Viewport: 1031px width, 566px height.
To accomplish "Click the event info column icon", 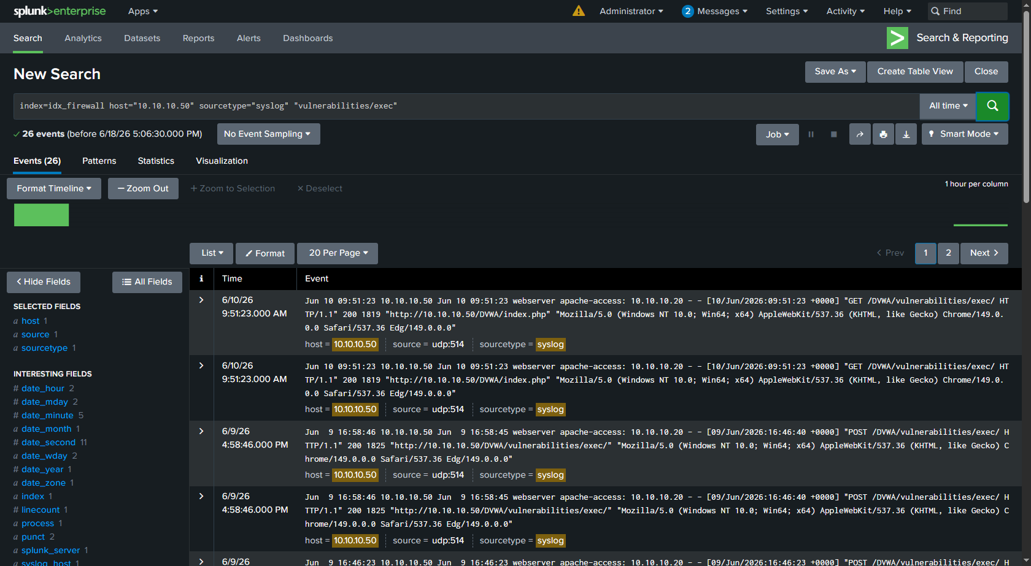I will click(201, 278).
